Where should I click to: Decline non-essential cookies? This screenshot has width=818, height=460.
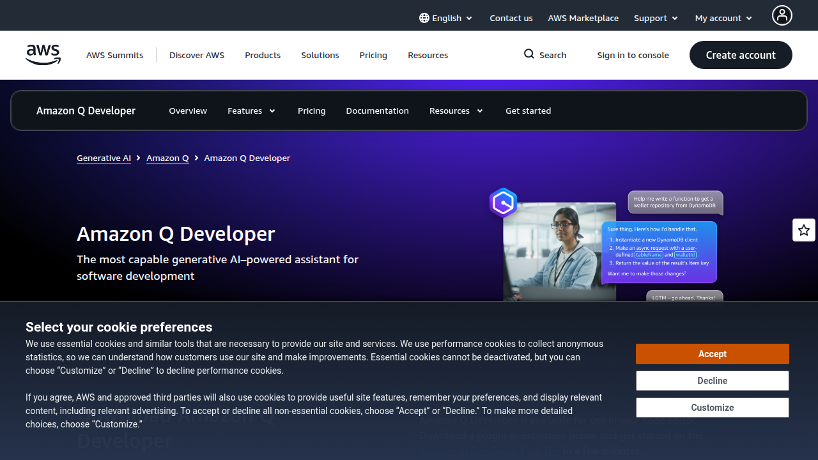(x=713, y=381)
